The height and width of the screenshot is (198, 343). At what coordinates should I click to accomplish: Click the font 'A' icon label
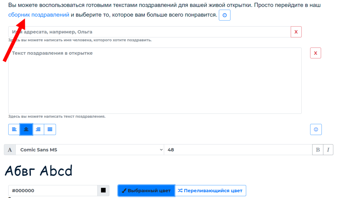click(x=10, y=150)
